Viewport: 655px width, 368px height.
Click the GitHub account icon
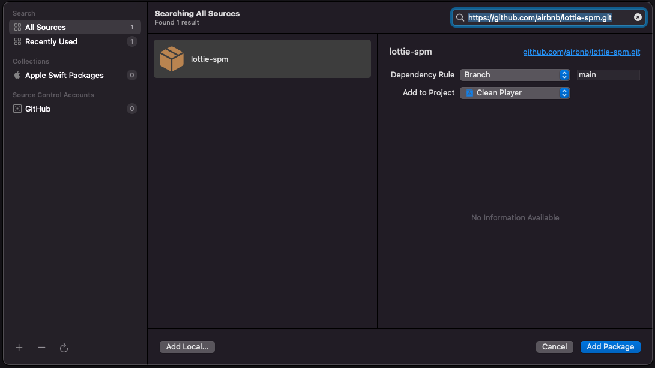tap(17, 109)
